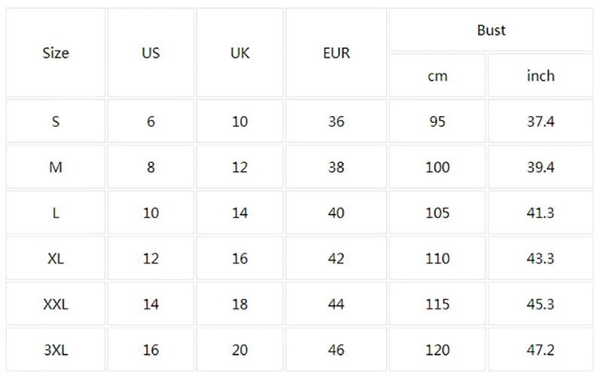Select the cm sub-header under Bust
Screen dimensions: 603x378
[x=437, y=76]
